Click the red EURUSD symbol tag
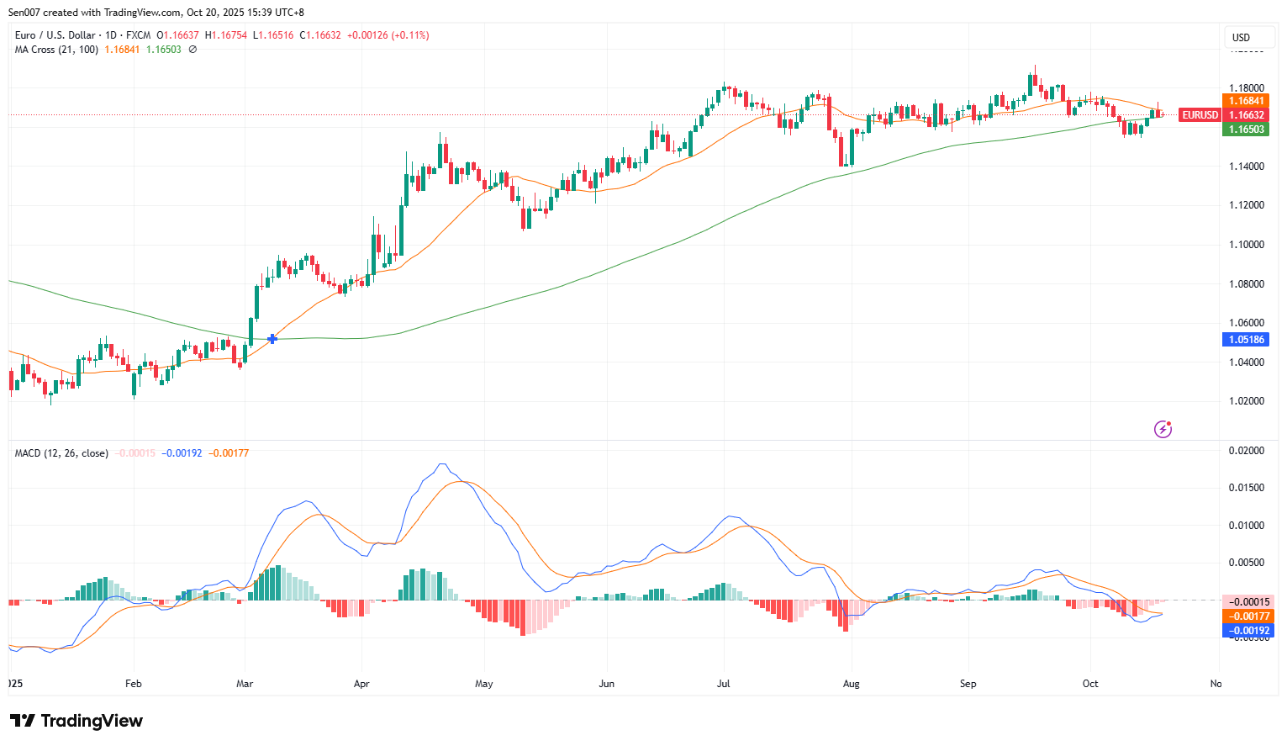Image resolution: width=1287 pixels, height=746 pixels. tap(1199, 115)
